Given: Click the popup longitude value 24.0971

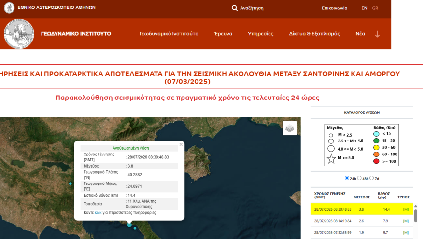Looking at the screenshot, I should point(135,186).
